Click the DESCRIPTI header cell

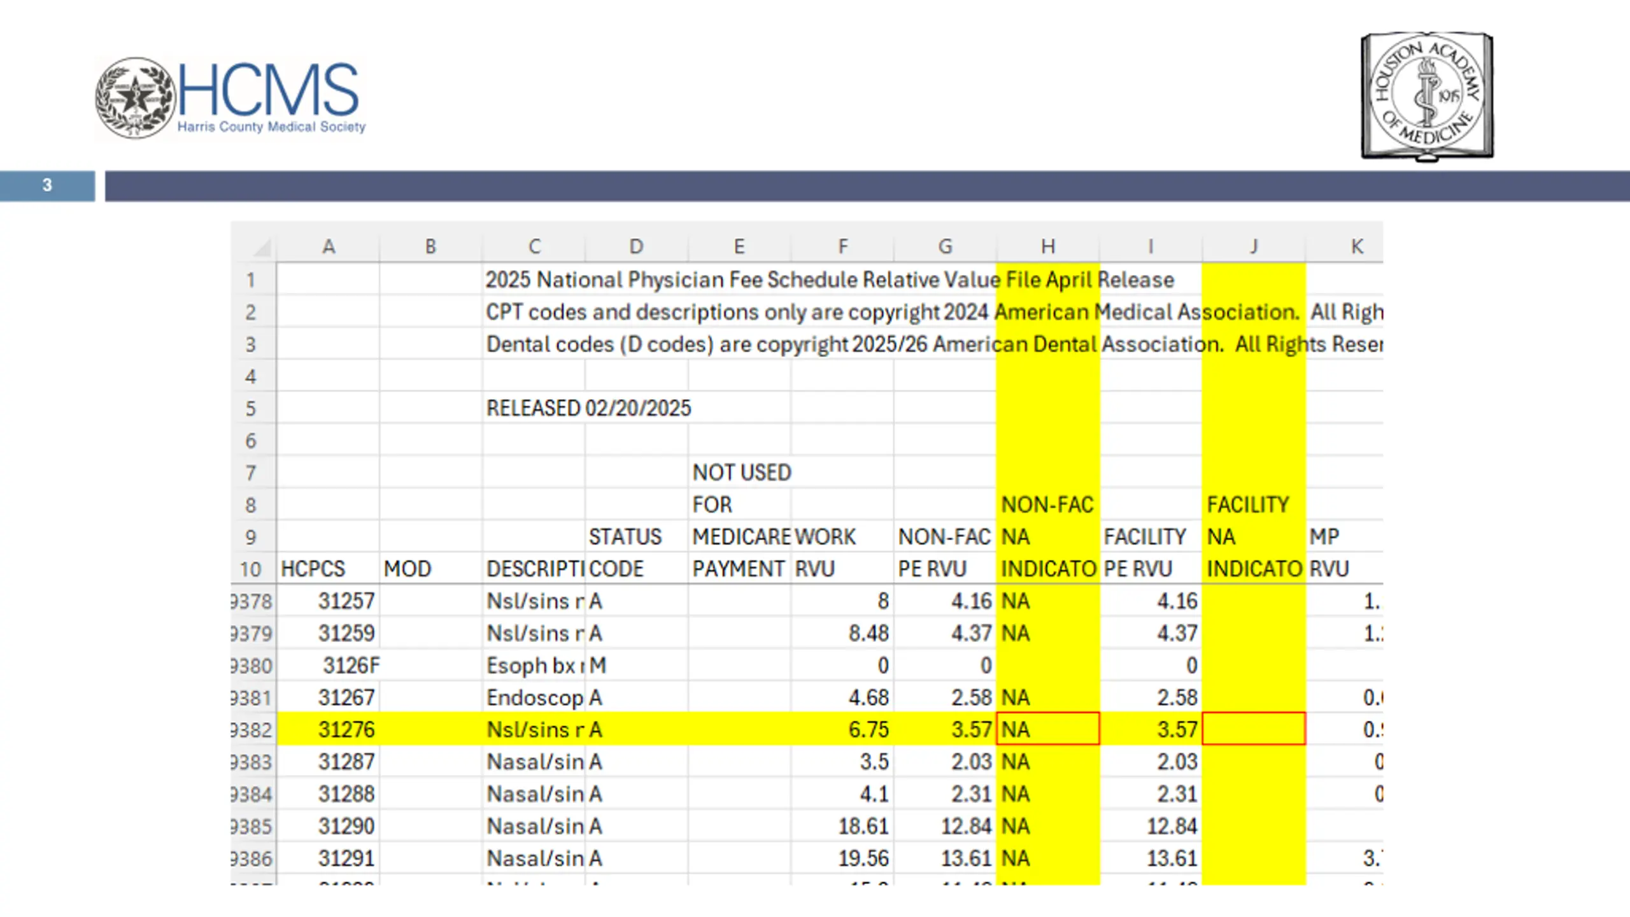click(x=534, y=569)
